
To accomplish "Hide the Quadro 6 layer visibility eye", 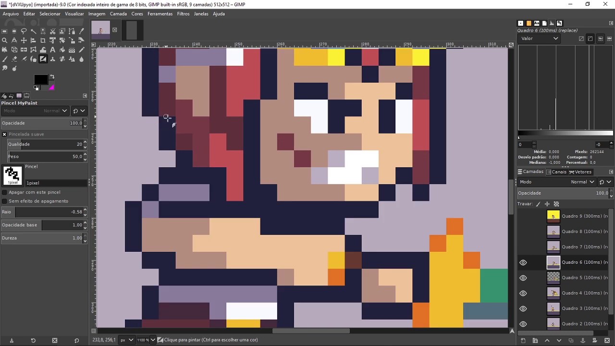I will 523,262.
